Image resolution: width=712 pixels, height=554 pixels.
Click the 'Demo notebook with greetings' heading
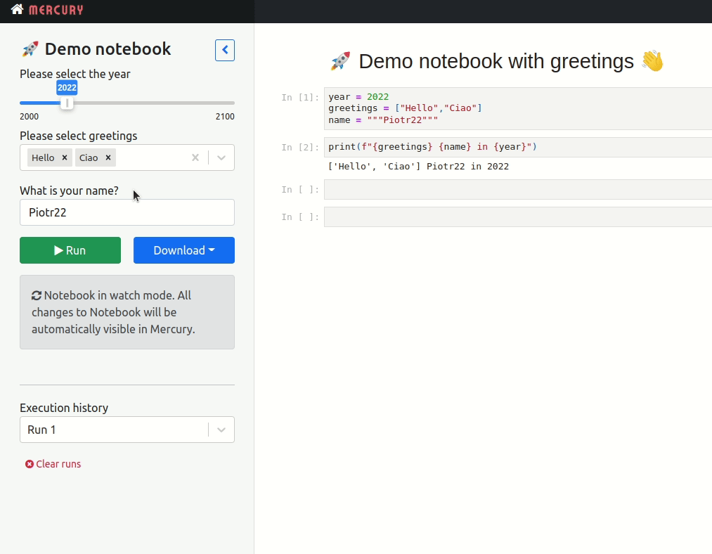point(496,61)
